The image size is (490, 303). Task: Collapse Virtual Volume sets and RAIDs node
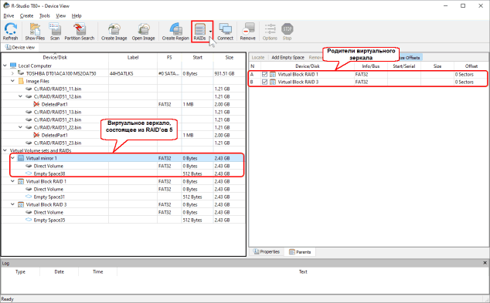click(x=5, y=150)
